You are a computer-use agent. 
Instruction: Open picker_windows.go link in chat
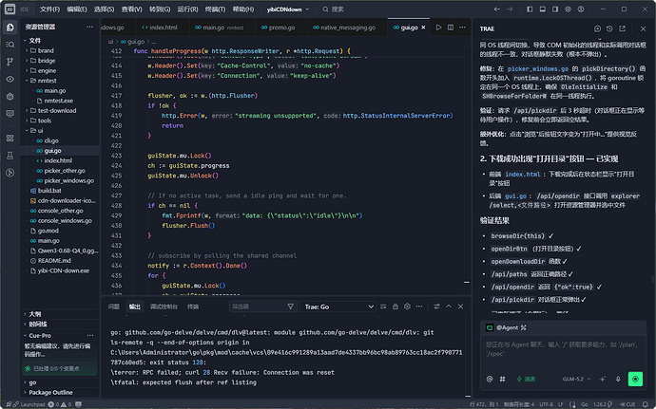[x=537, y=68]
